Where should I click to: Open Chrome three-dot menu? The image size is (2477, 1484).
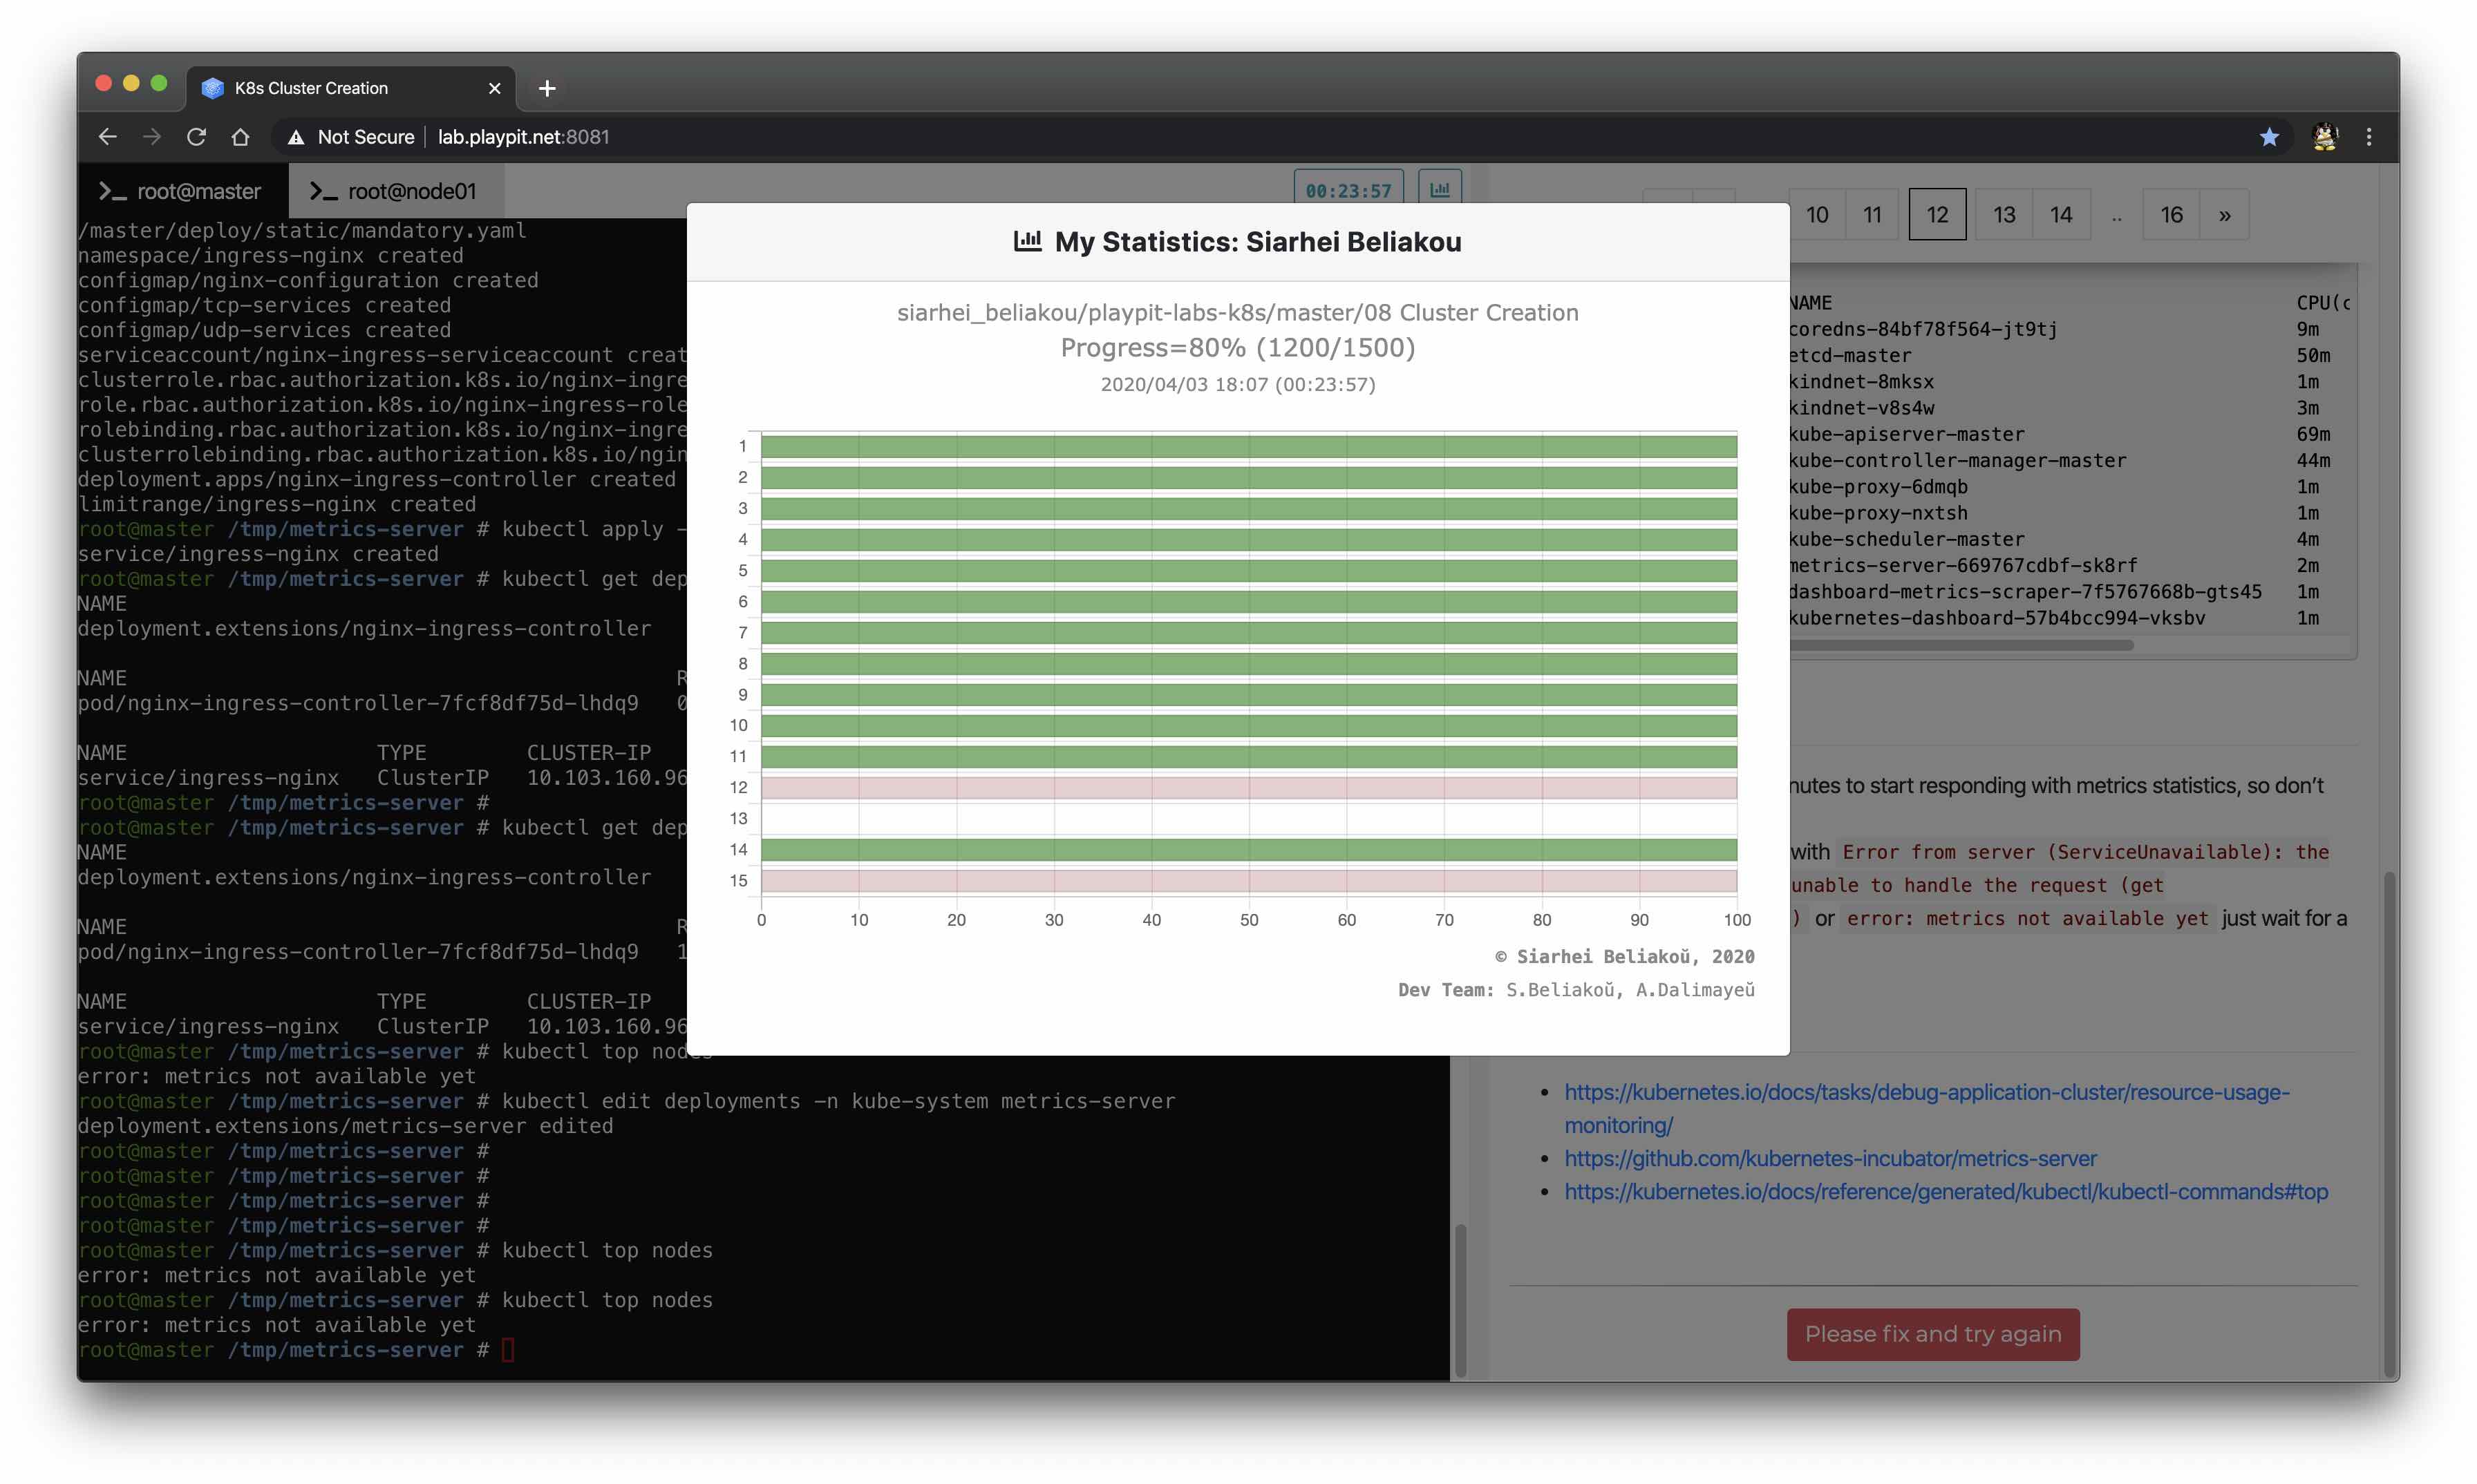pyautogui.click(x=2368, y=137)
